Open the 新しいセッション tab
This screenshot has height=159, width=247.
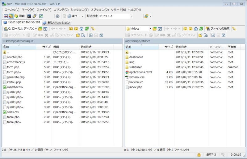pyautogui.click(x=57, y=23)
